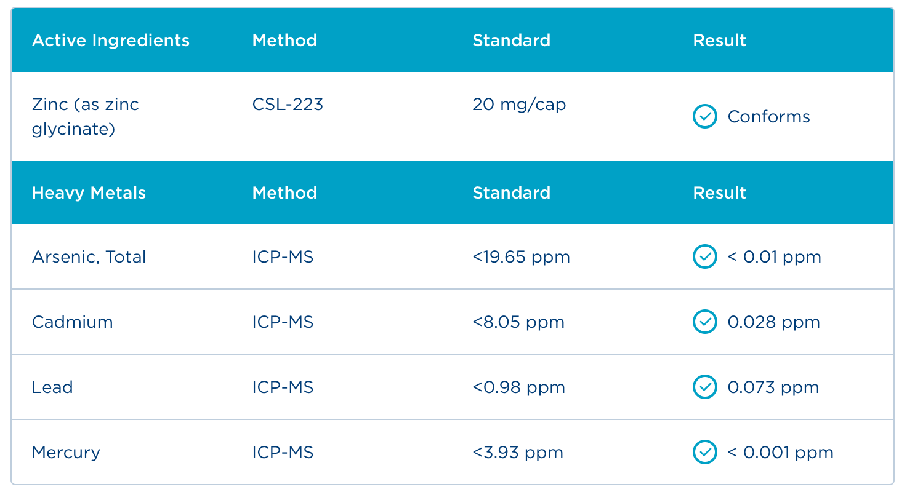899x492 pixels.
Task: Select the 20 mg/cap standard value
Action: [x=519, y=105]
